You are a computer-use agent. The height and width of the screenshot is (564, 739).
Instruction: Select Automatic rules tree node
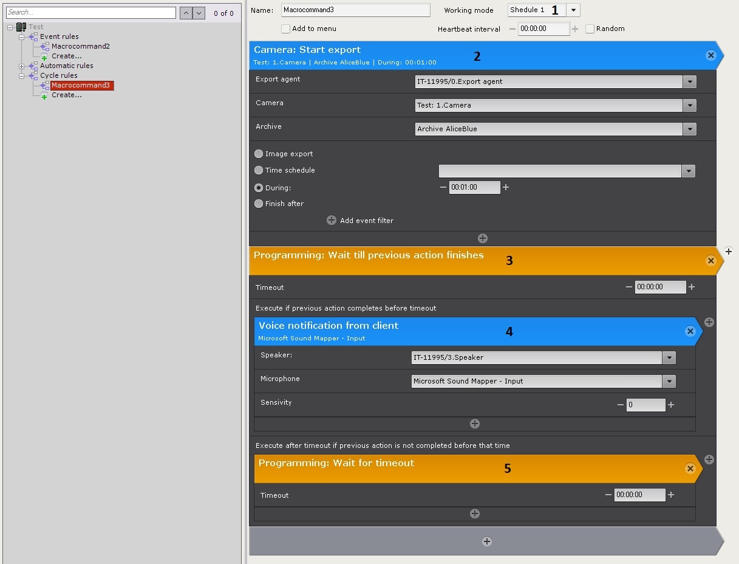pos(66,66)
